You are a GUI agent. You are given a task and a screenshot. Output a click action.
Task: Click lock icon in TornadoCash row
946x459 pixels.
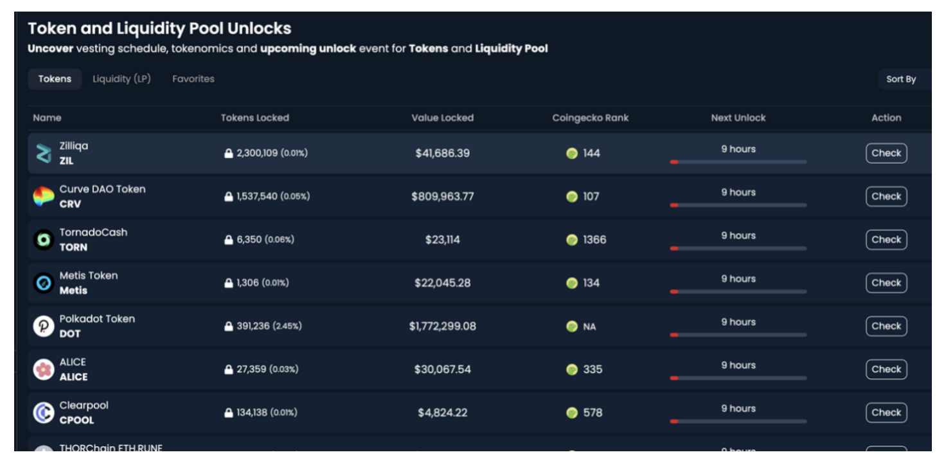(228, 240)
